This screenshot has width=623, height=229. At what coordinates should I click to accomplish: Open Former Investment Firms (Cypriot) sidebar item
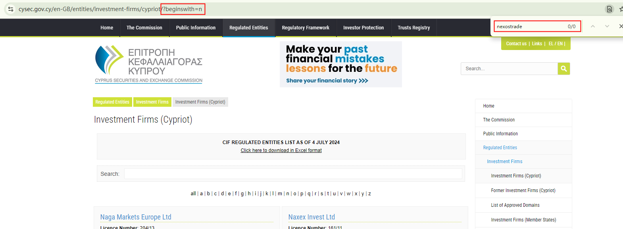523,191
